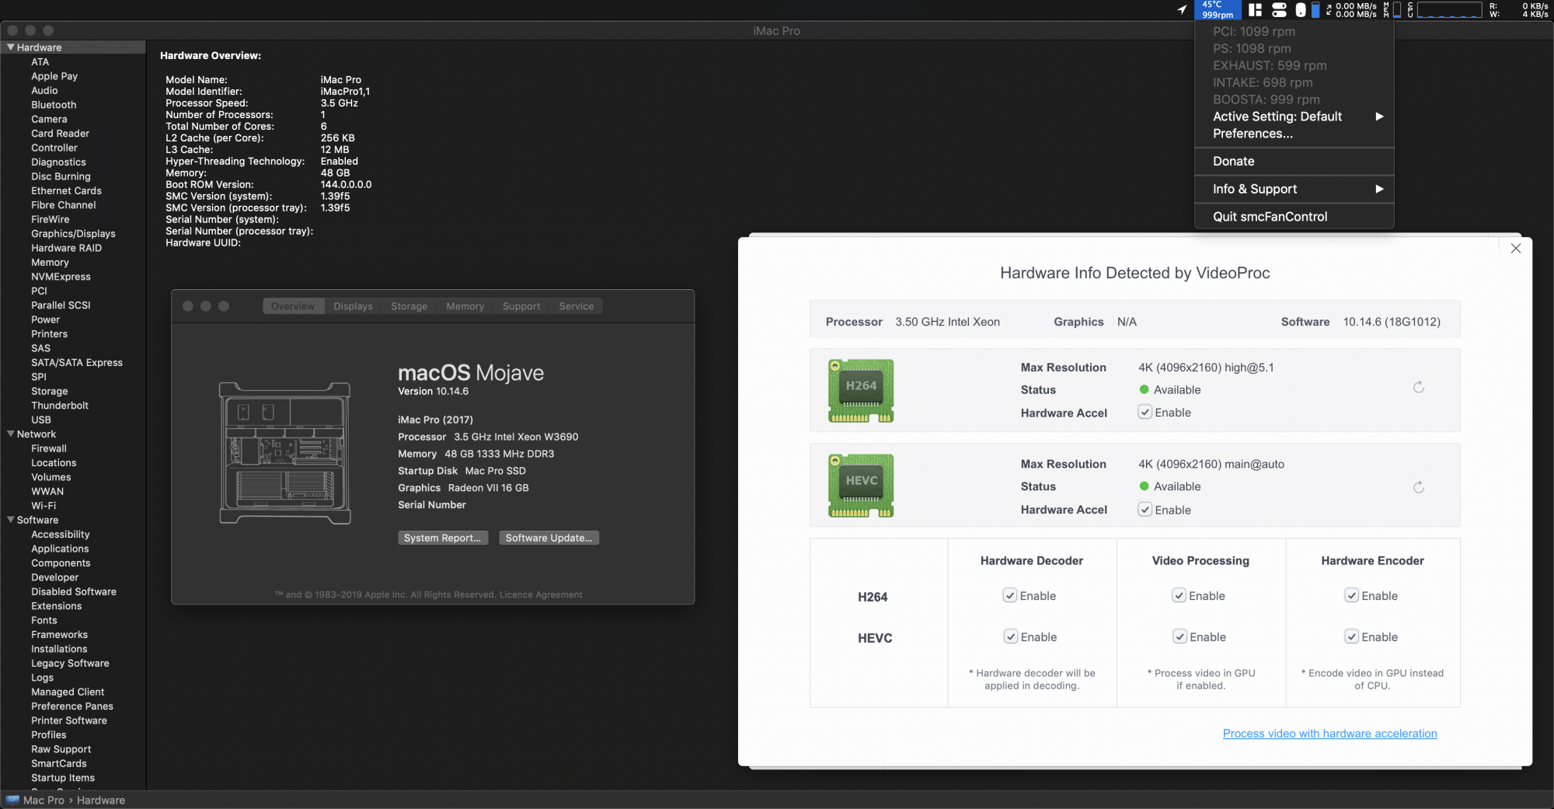Select Ethernet Cards in sidebar
This screenshot has height=809, width=1554.
66,190
